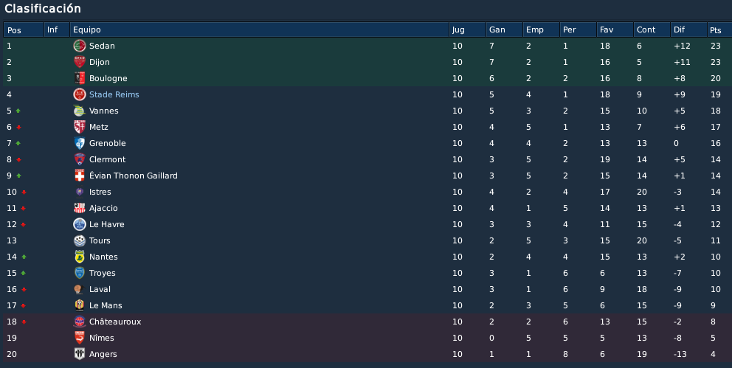Select the Nantes yellow crest icon

click(x=80, y=257)
